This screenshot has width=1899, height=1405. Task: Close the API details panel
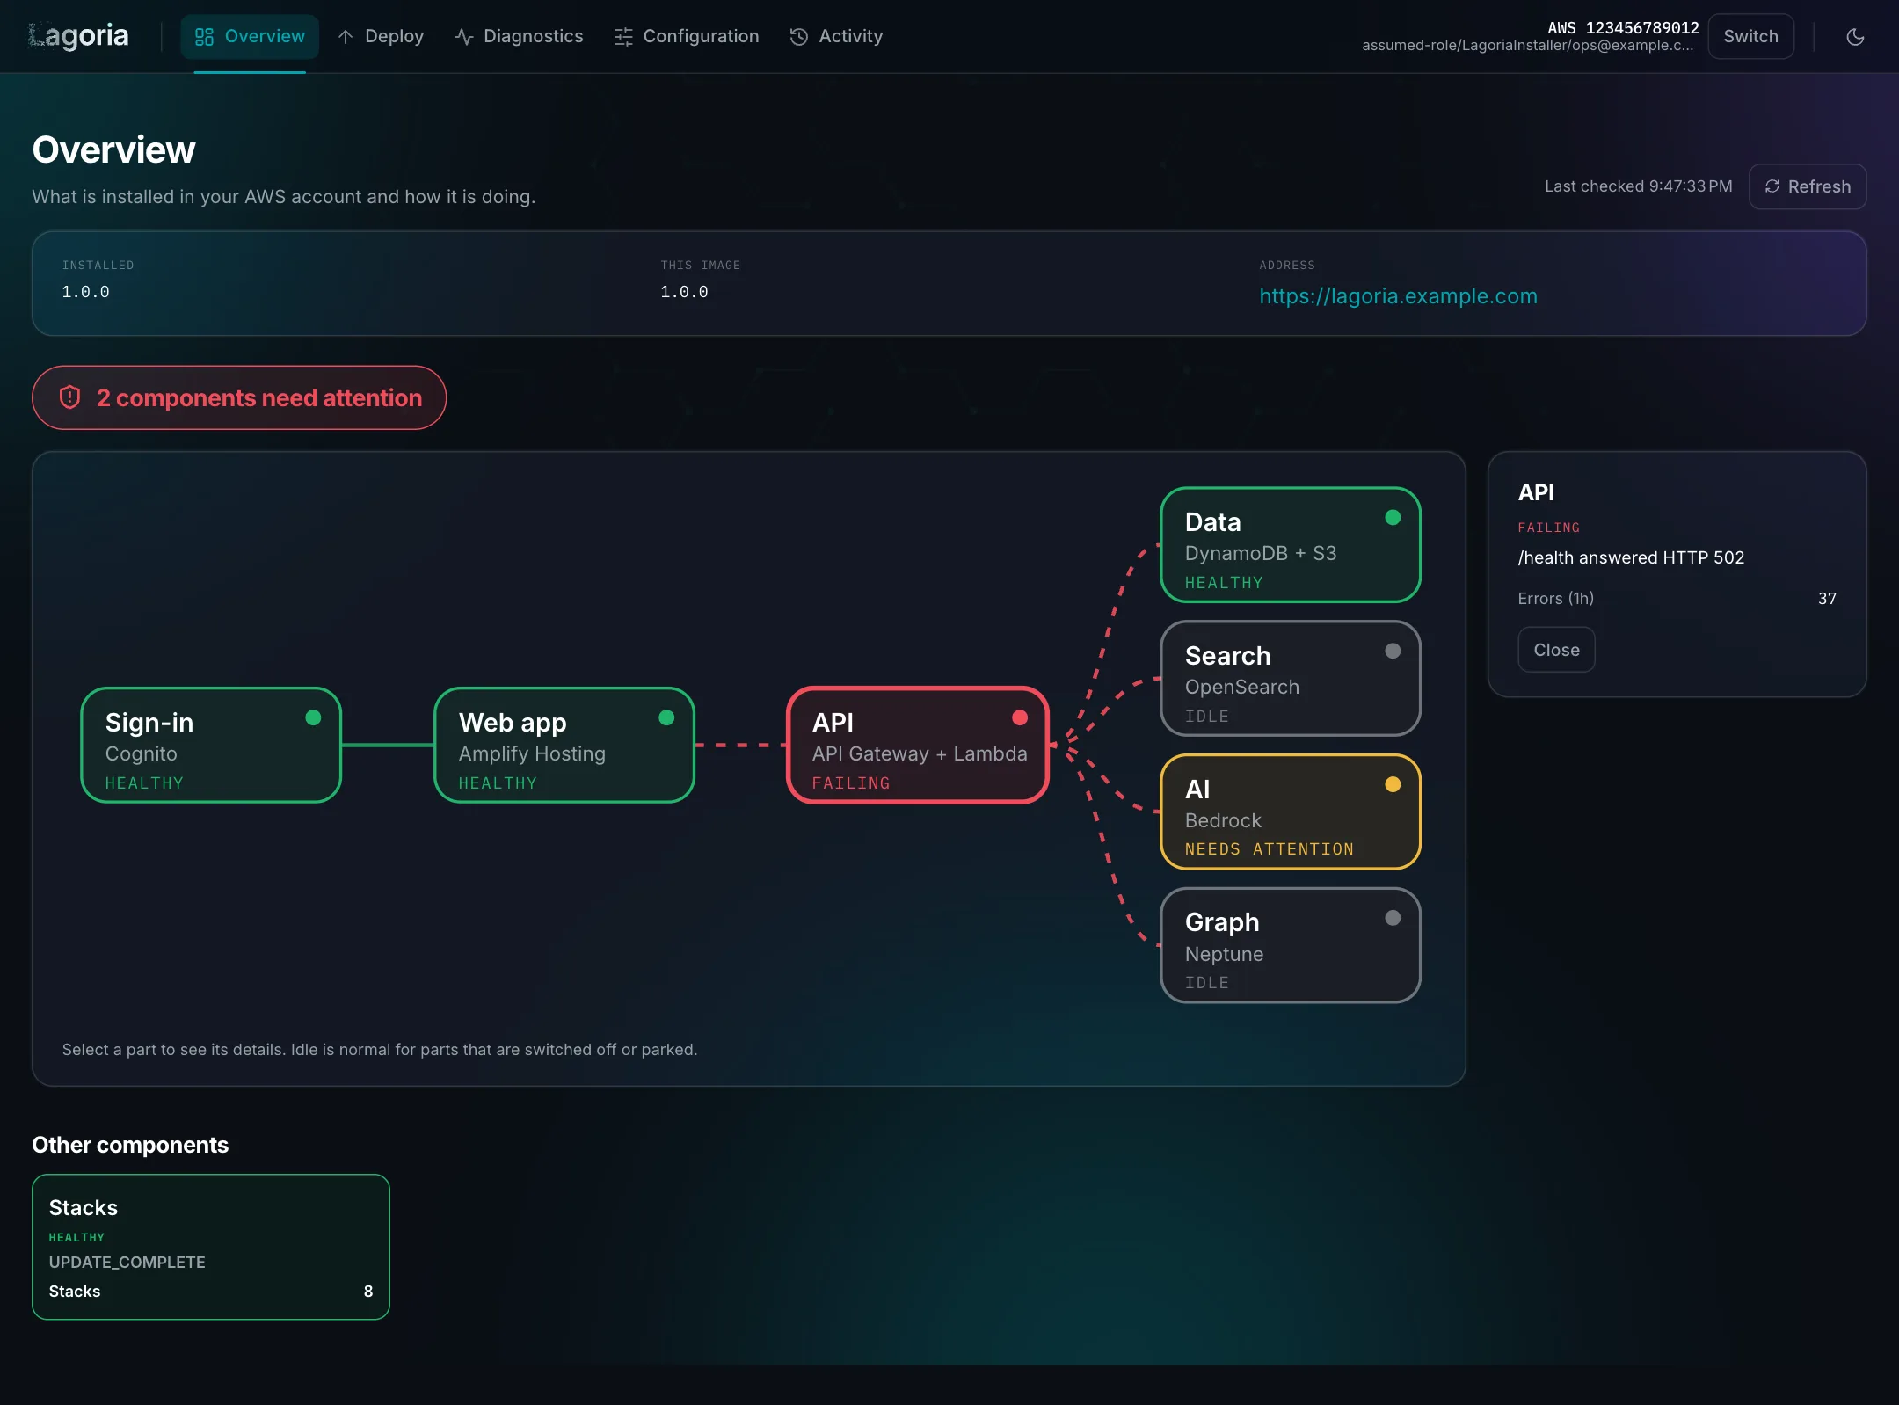[x=1556, y=650]
